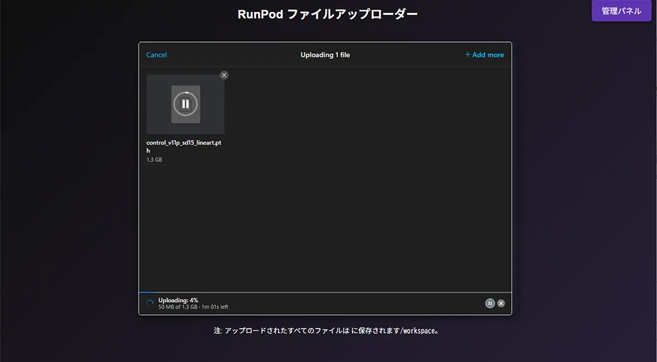657x362 pixels.
Task: Click the control_v11p_sd15_lineart.pth file name
Action: (184, 147)
